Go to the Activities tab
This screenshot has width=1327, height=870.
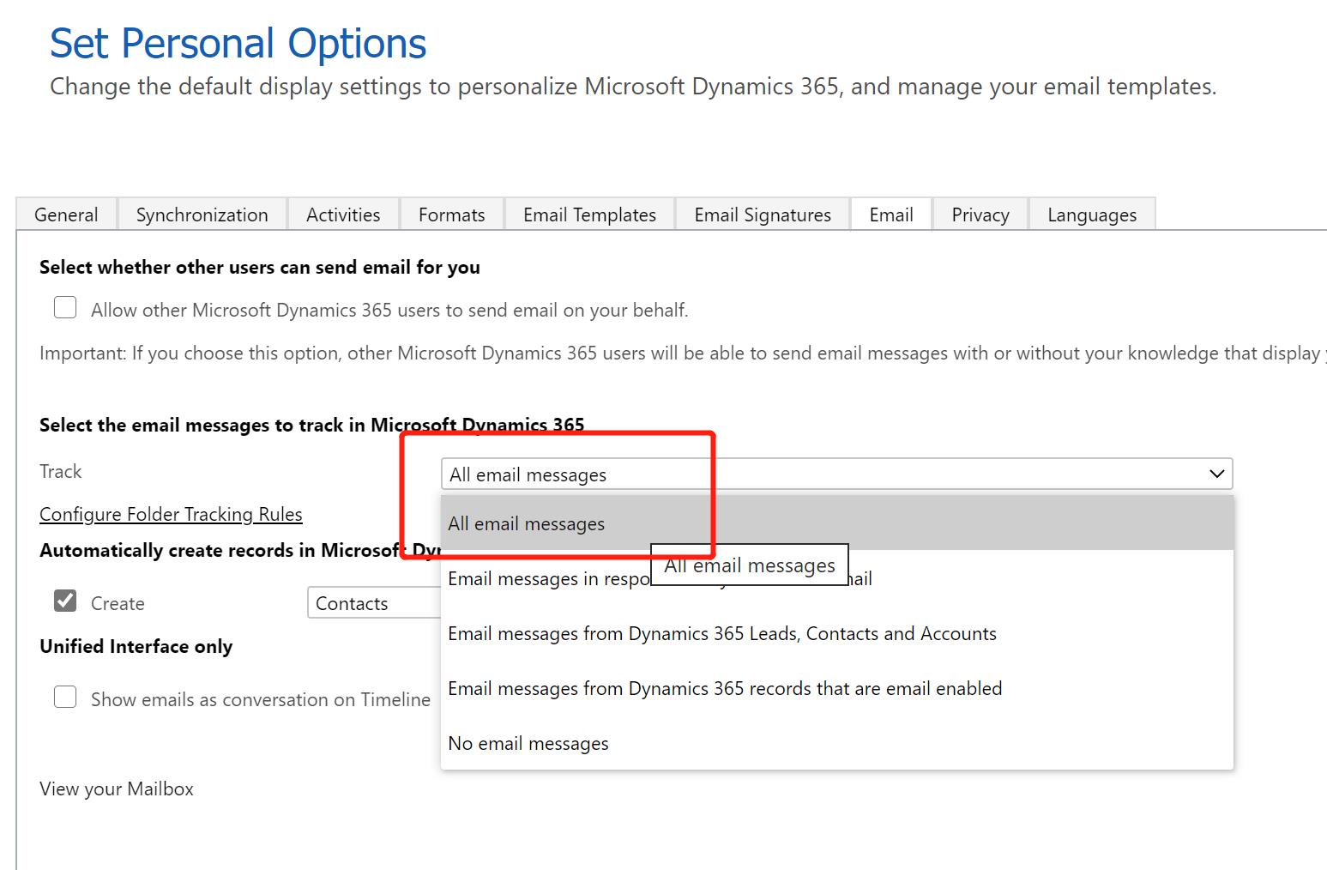pyautogui.click(x=343, y=214)
